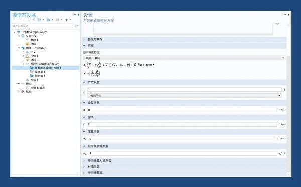Collapse the 全局定义 tree node
This screenshot has width=301, height=187.
[19, 36]
